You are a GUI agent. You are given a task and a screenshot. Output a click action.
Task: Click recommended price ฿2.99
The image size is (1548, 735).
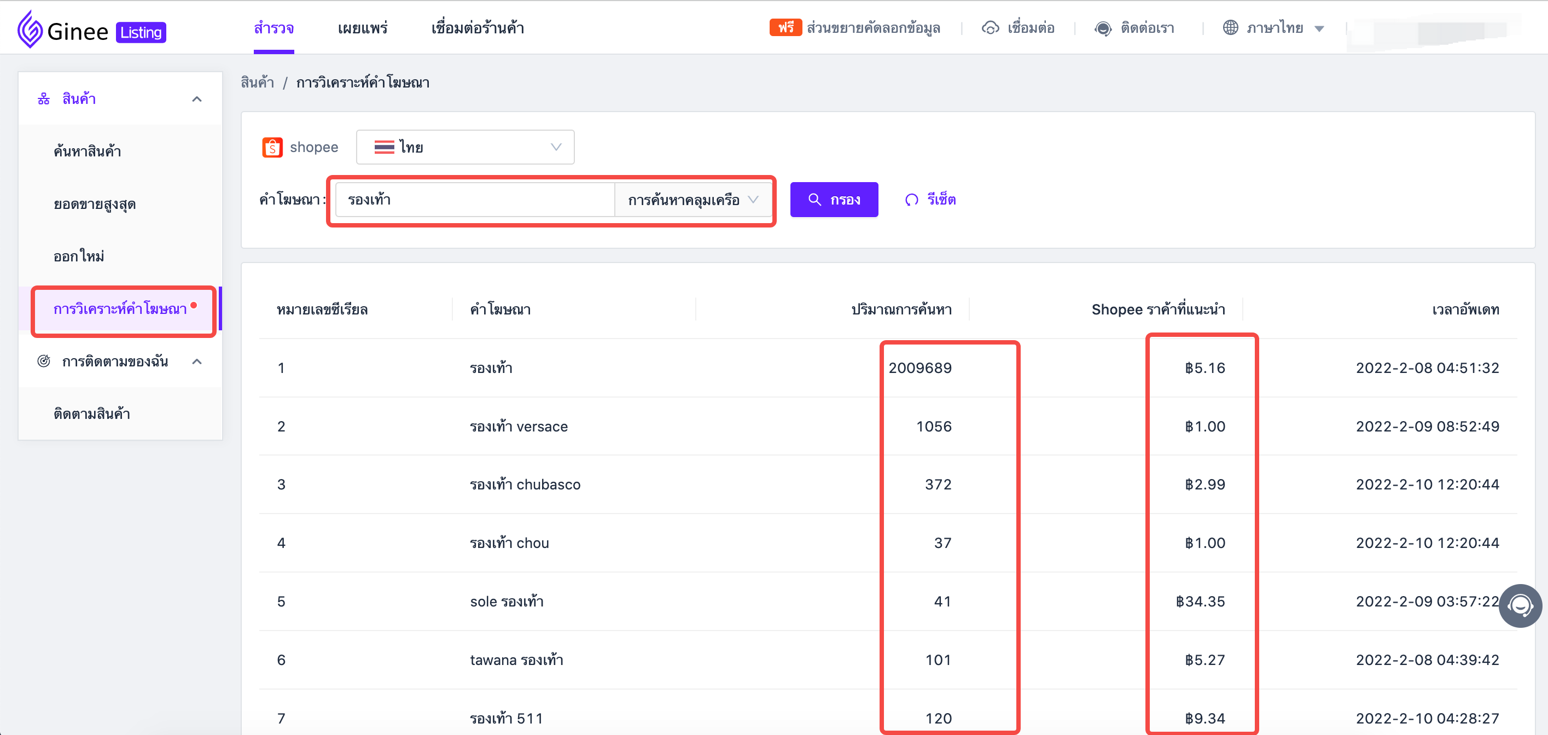coord(1205,485)
